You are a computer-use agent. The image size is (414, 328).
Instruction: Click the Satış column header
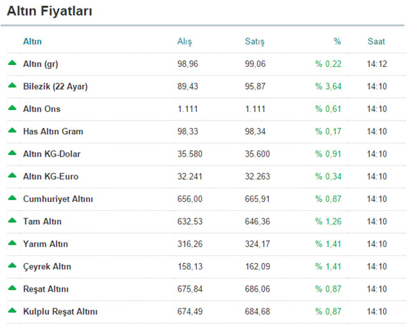pyautogui.click(x=254, y=41)
